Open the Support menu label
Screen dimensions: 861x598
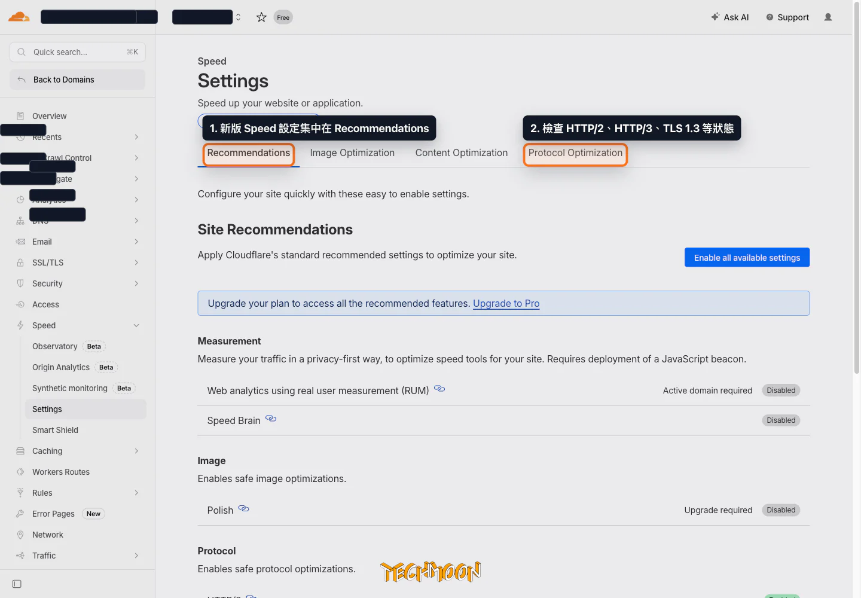793,17
